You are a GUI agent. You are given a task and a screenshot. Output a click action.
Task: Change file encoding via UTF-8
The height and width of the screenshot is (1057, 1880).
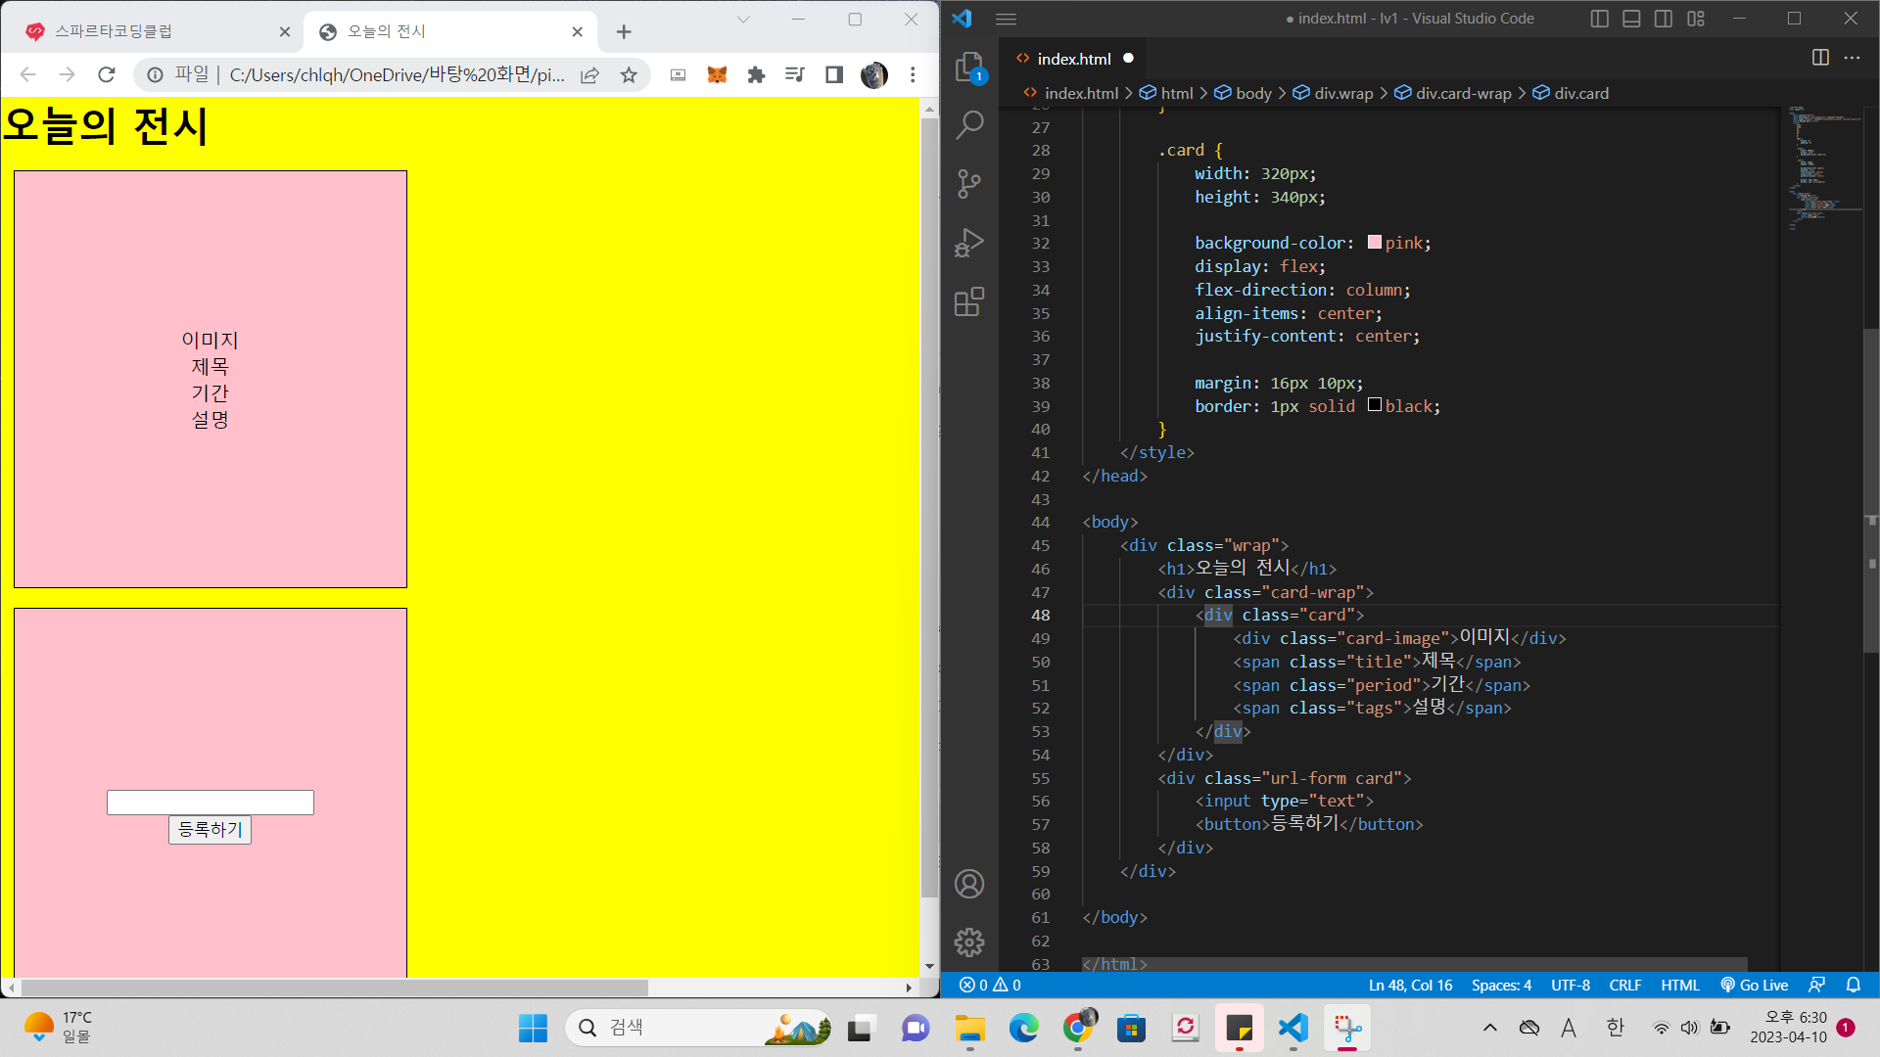tap(1571, 986)
